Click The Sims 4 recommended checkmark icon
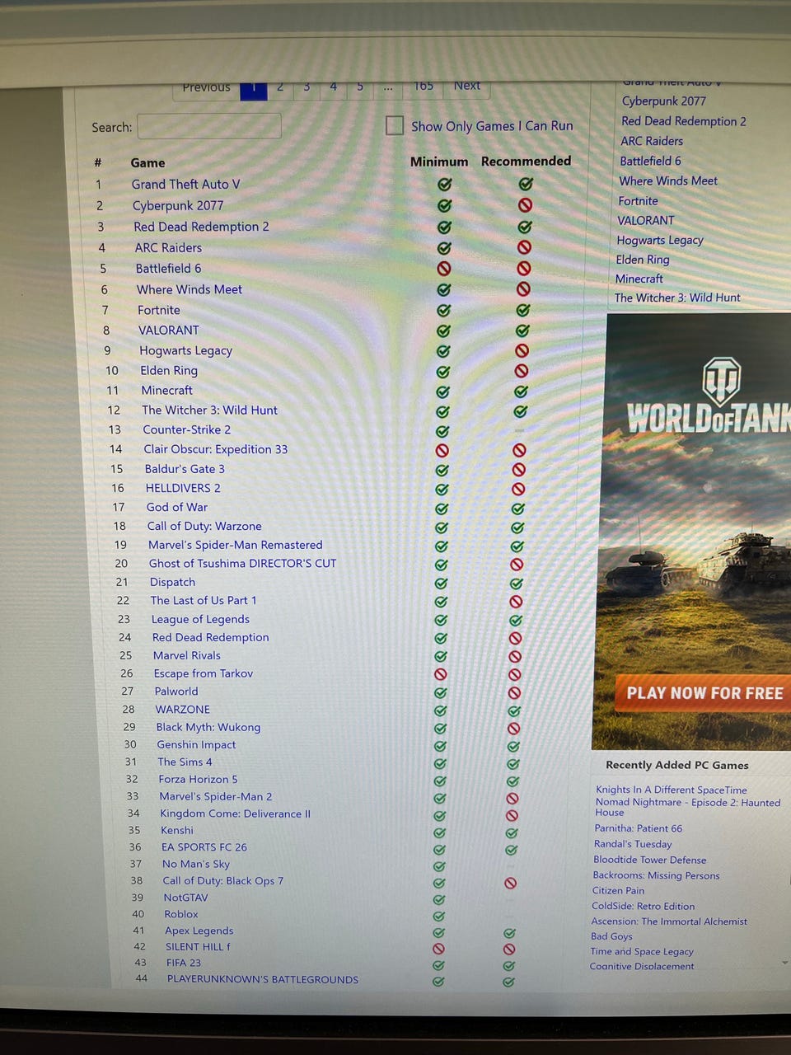The width and height of the screenshot is (791, 1055). (513, 764)
